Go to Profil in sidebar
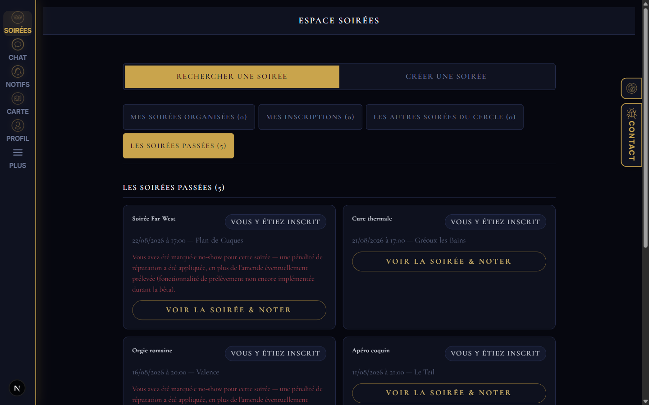This screenshot has width=649, height=405. [x=18, y=131]
